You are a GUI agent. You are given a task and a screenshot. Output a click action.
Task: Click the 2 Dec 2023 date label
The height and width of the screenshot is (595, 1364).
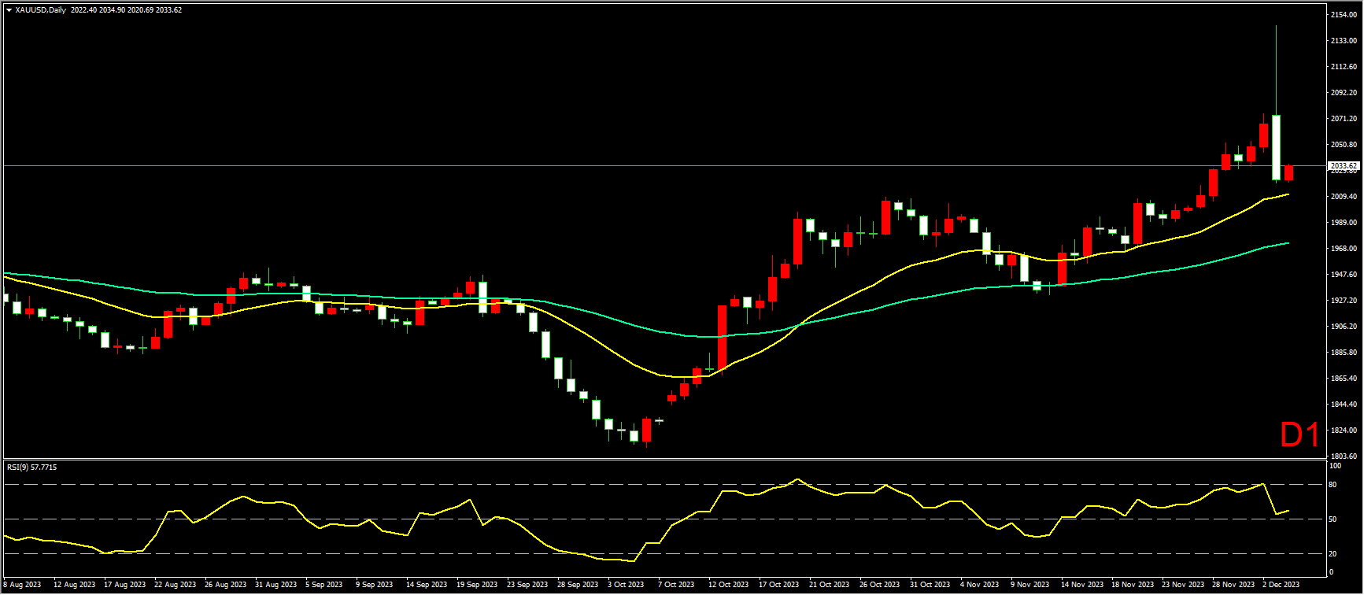click(x=1281, y=585)
